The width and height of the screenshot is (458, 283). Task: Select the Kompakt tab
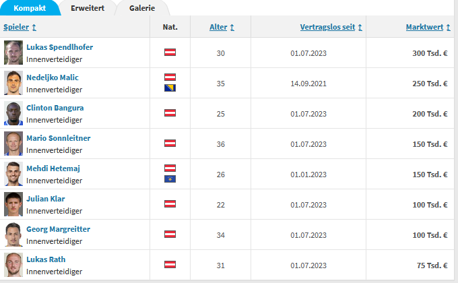point(30,8)
